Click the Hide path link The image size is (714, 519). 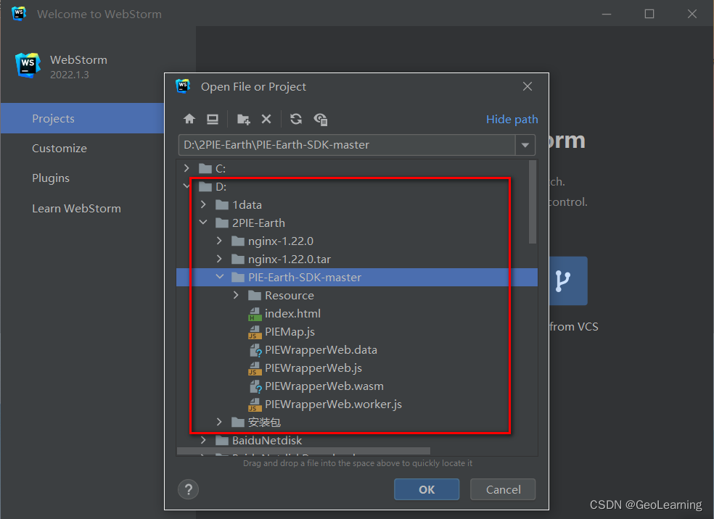(512, 119)
